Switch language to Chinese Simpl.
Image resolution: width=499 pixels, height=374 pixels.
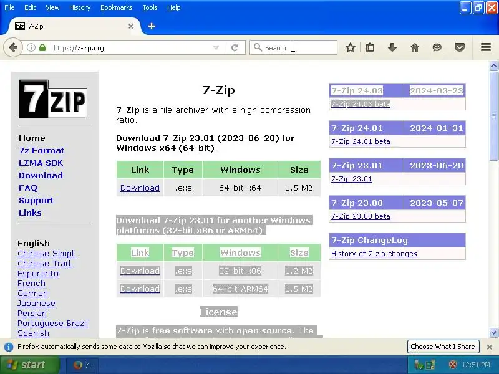click(47, 254)
